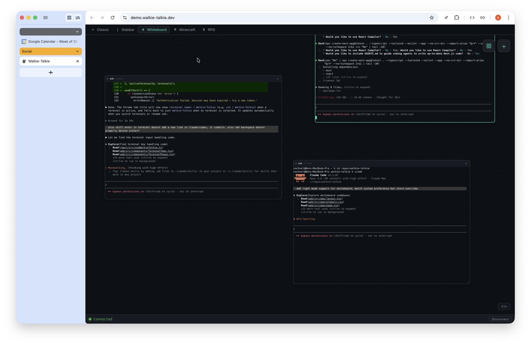Viewport: 531px width, 345px height.
Task: Click 'Explore(Explore whiteboard codebase)' line
Action: point(323,195)
